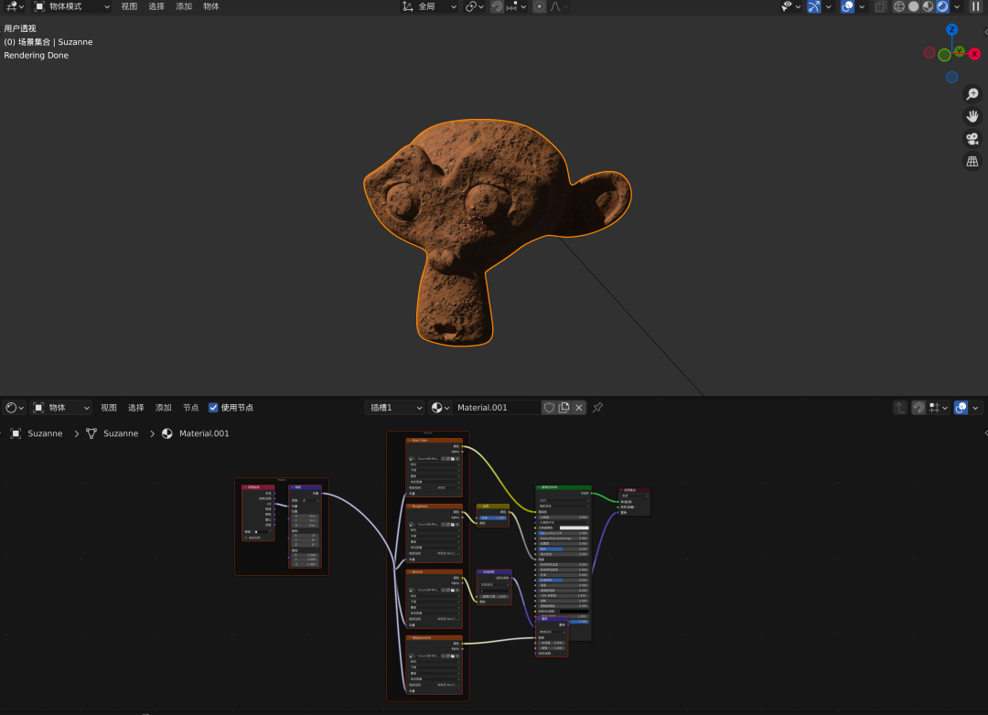Toggle viewport gizmos display
Image resolution: width=988 pixels, height=715 pixels.
pyautogui.click(x=814, y=6)
